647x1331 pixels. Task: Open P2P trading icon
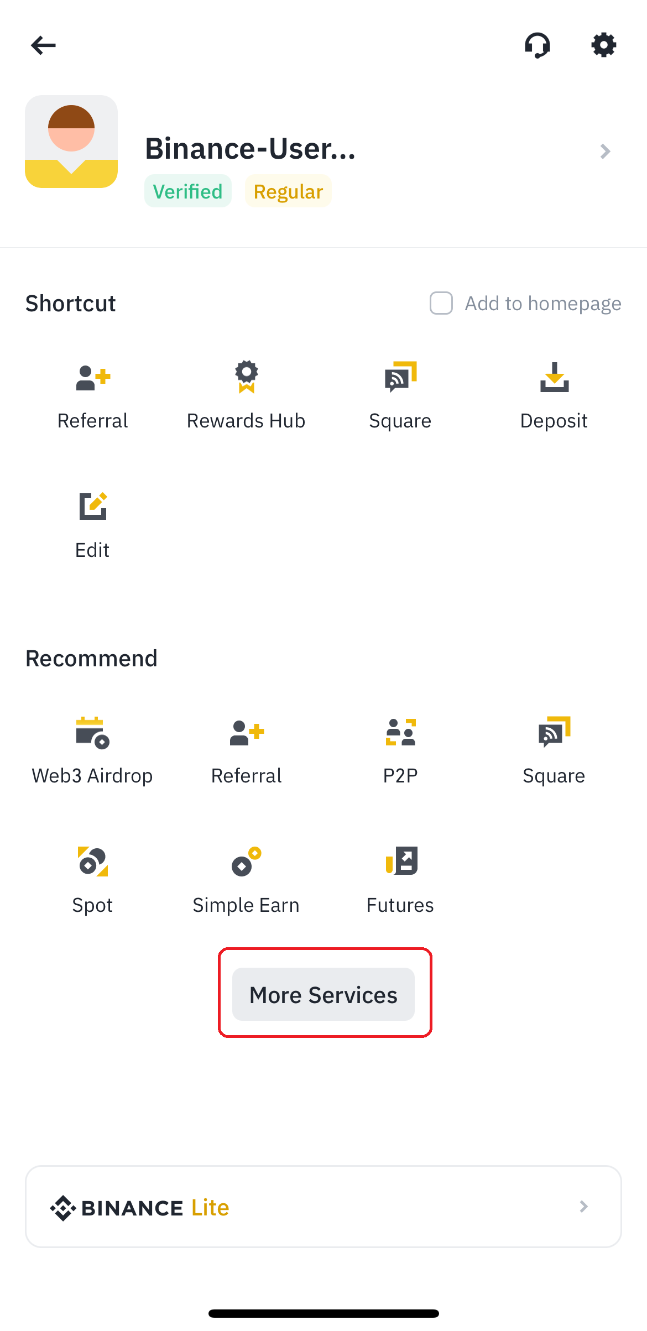pyautogui.click(x=400, y=732)
